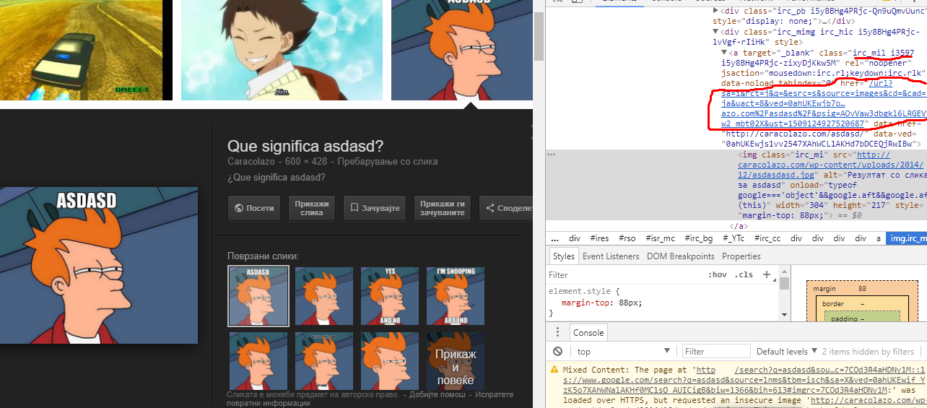The height and width of the screenshot is (408, 927).
Task: Open the smiling anime boy thumbnail
Action: (x=282, y=50)
